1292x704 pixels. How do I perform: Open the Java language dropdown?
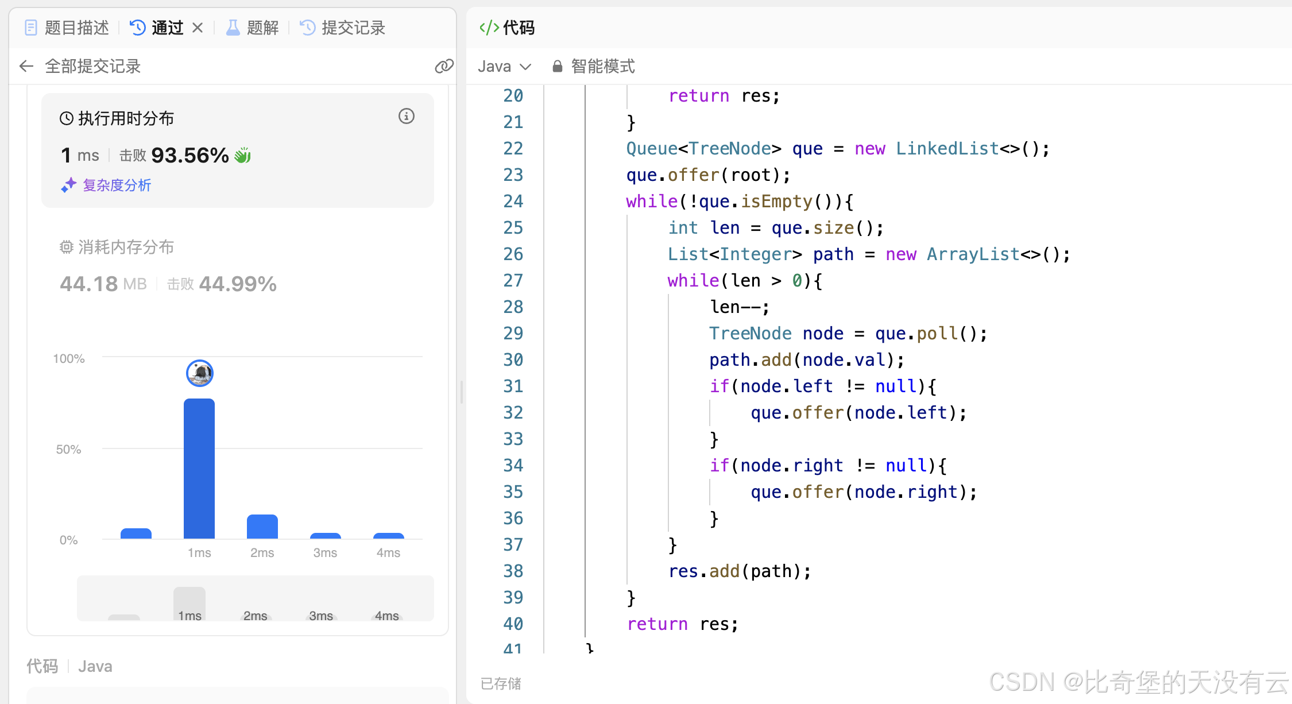[504, 67]
